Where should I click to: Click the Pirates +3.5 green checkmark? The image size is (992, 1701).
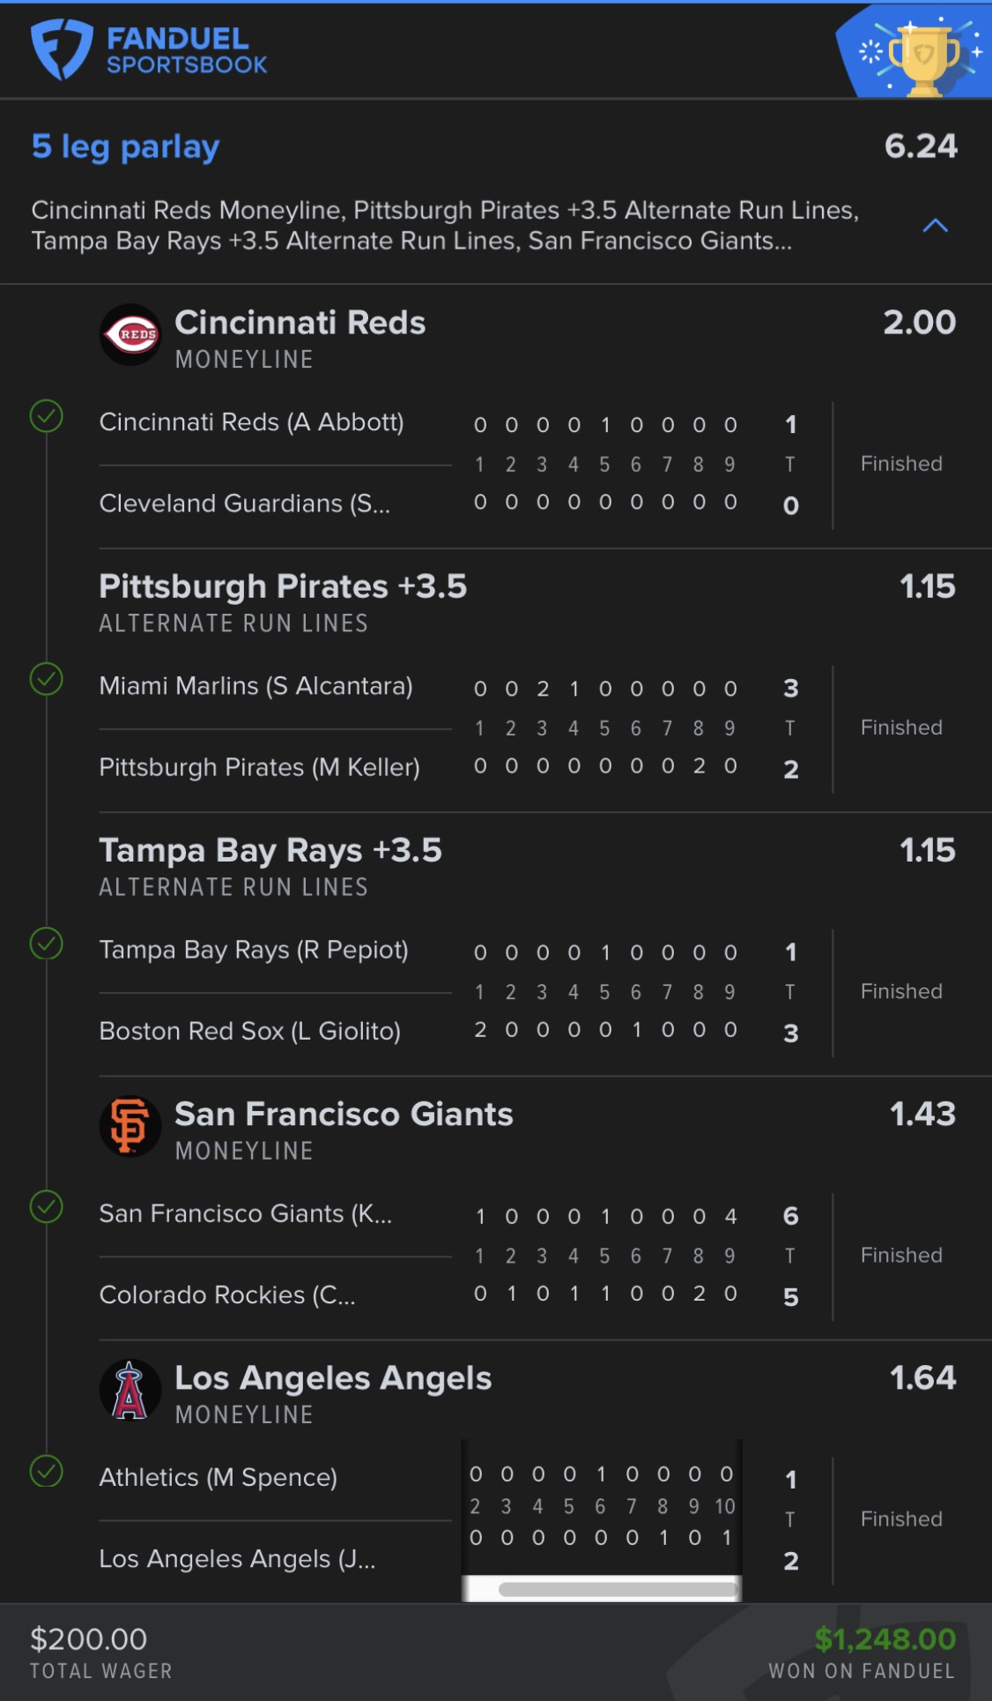[x=47, y=679]
